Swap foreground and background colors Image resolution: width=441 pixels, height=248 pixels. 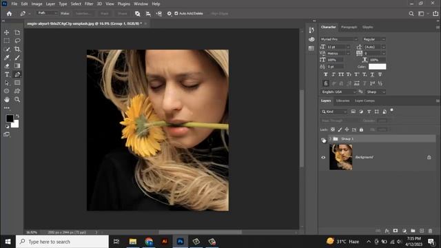[17, 116]
